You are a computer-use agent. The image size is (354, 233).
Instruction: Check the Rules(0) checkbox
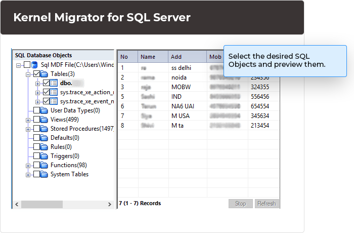tap(36, 146)
